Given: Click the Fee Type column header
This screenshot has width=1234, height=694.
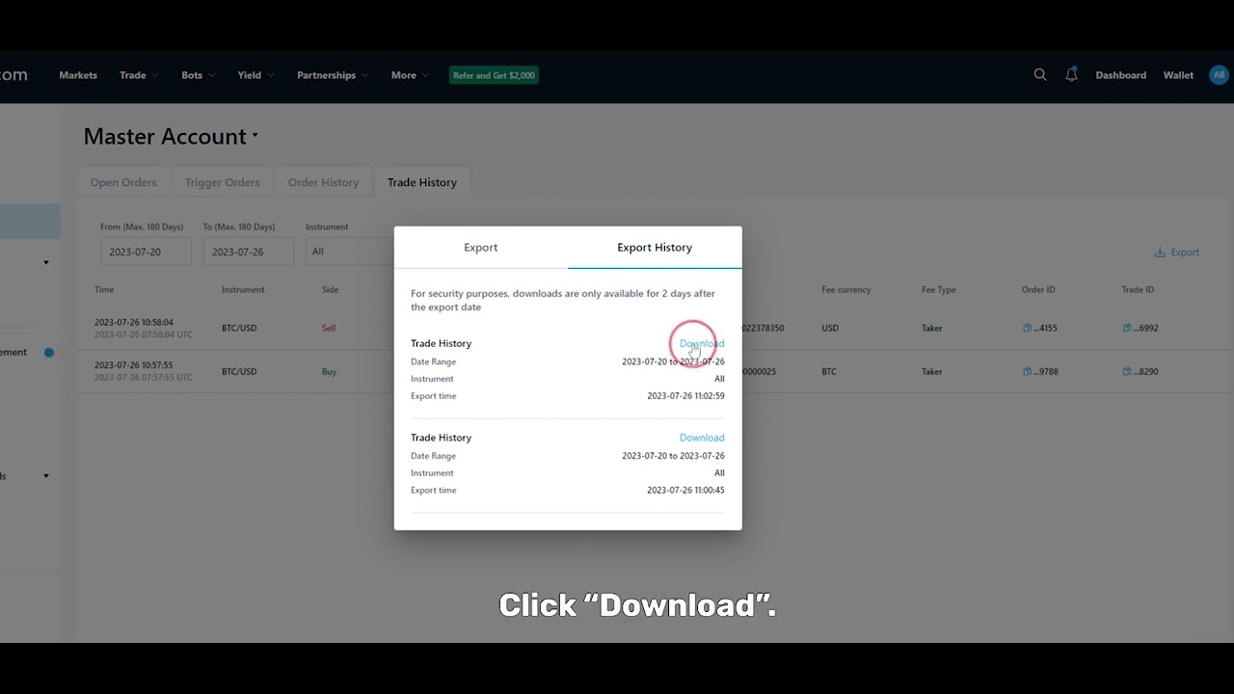Looking at the screenshot, I should point(939,289).
